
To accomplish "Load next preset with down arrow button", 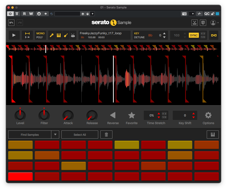I will tap(88, 14).
